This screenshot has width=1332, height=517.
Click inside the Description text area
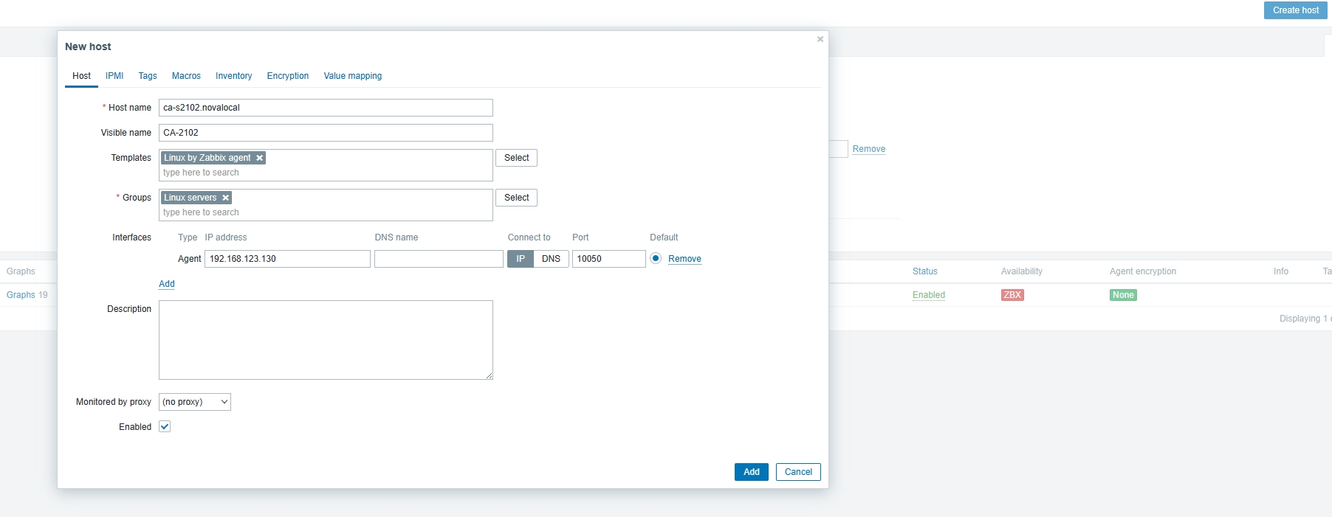(x=326, y=340)
